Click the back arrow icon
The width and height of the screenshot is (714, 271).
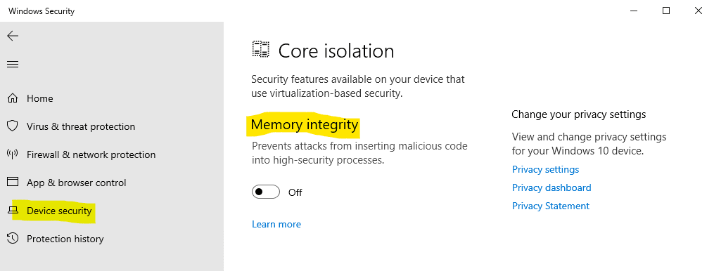[x=13, y=36]
